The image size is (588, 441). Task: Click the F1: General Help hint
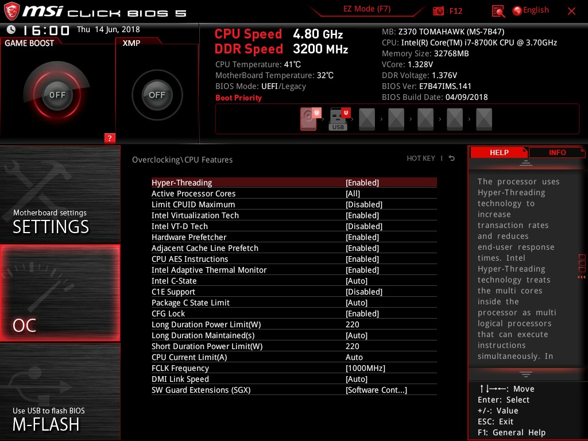point(512,432)
